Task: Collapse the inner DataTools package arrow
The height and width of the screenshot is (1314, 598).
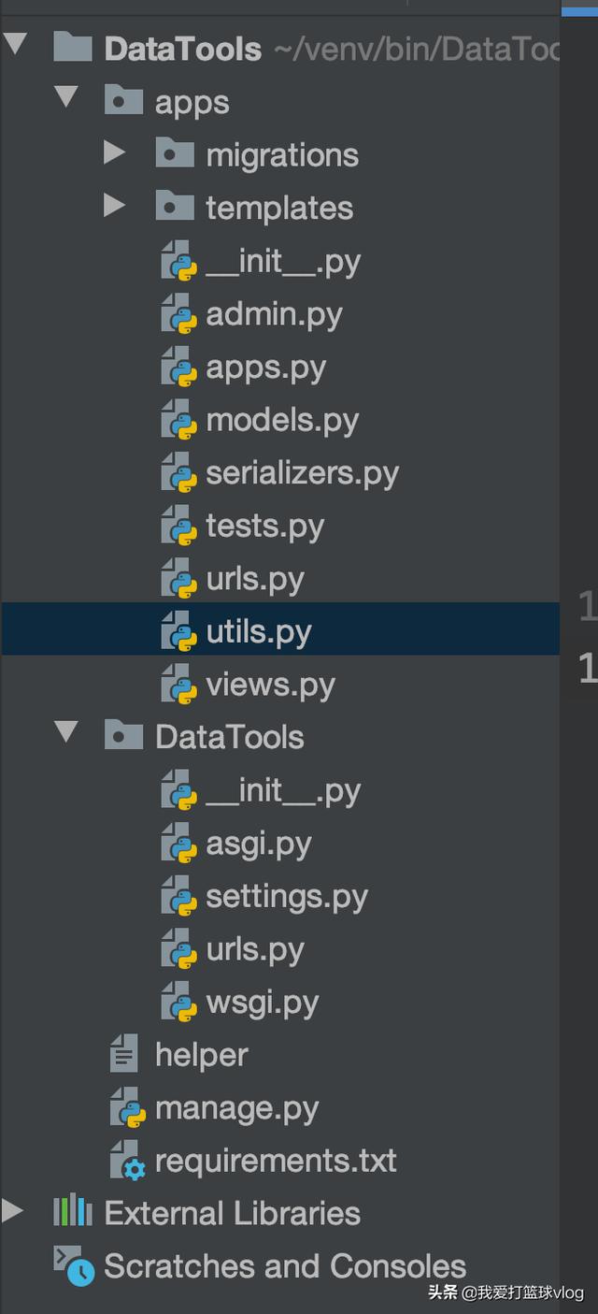Action: [65, 731]
